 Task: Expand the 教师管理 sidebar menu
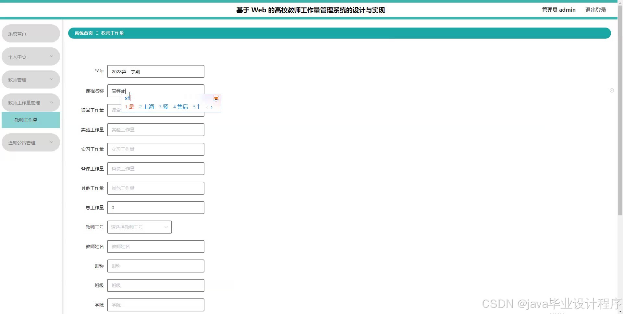[x=31, y=79]
